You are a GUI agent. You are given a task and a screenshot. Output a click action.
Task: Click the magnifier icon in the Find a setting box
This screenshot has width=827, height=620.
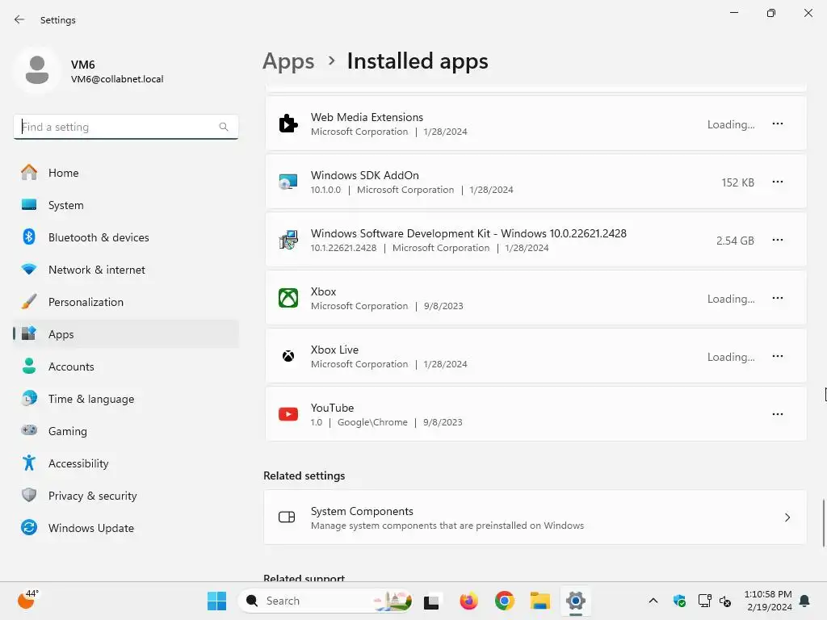(x=224, y=127)
